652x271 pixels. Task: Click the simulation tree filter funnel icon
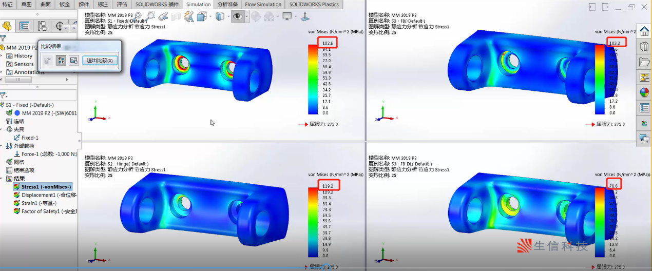[x=3, y=95]
